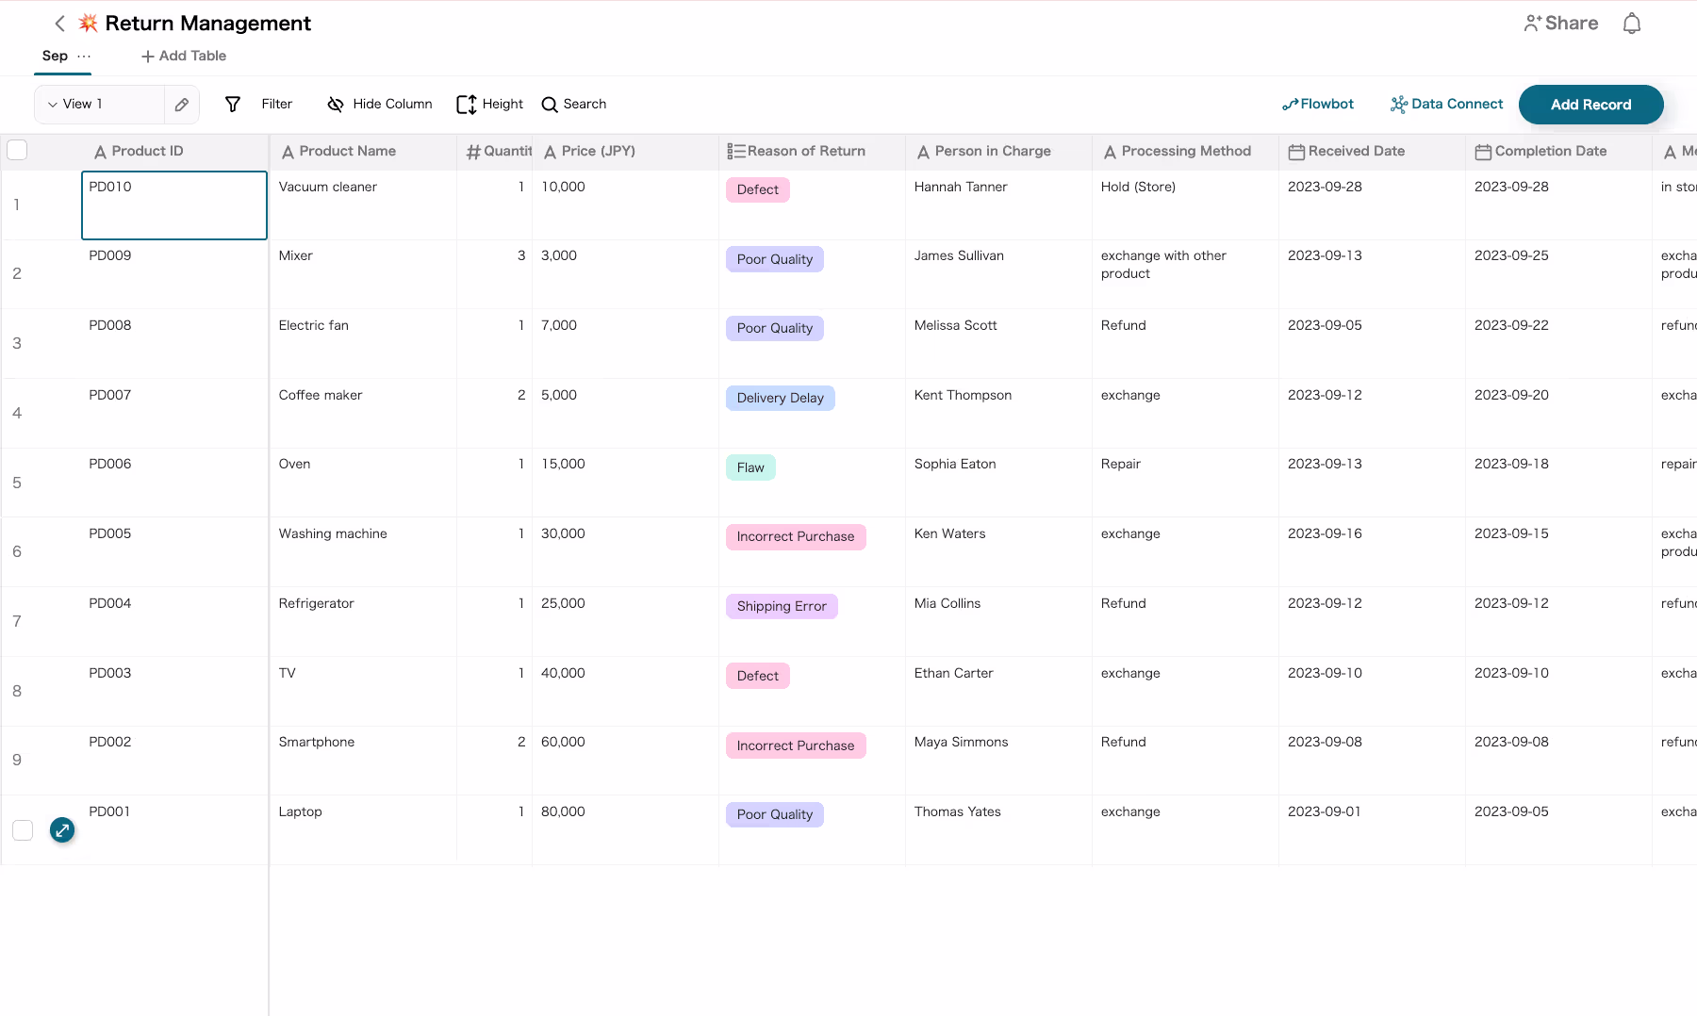Select the PD010 Product ID cell
The height and width of the screenshot is (1016, 1697).
coord(173,205)
